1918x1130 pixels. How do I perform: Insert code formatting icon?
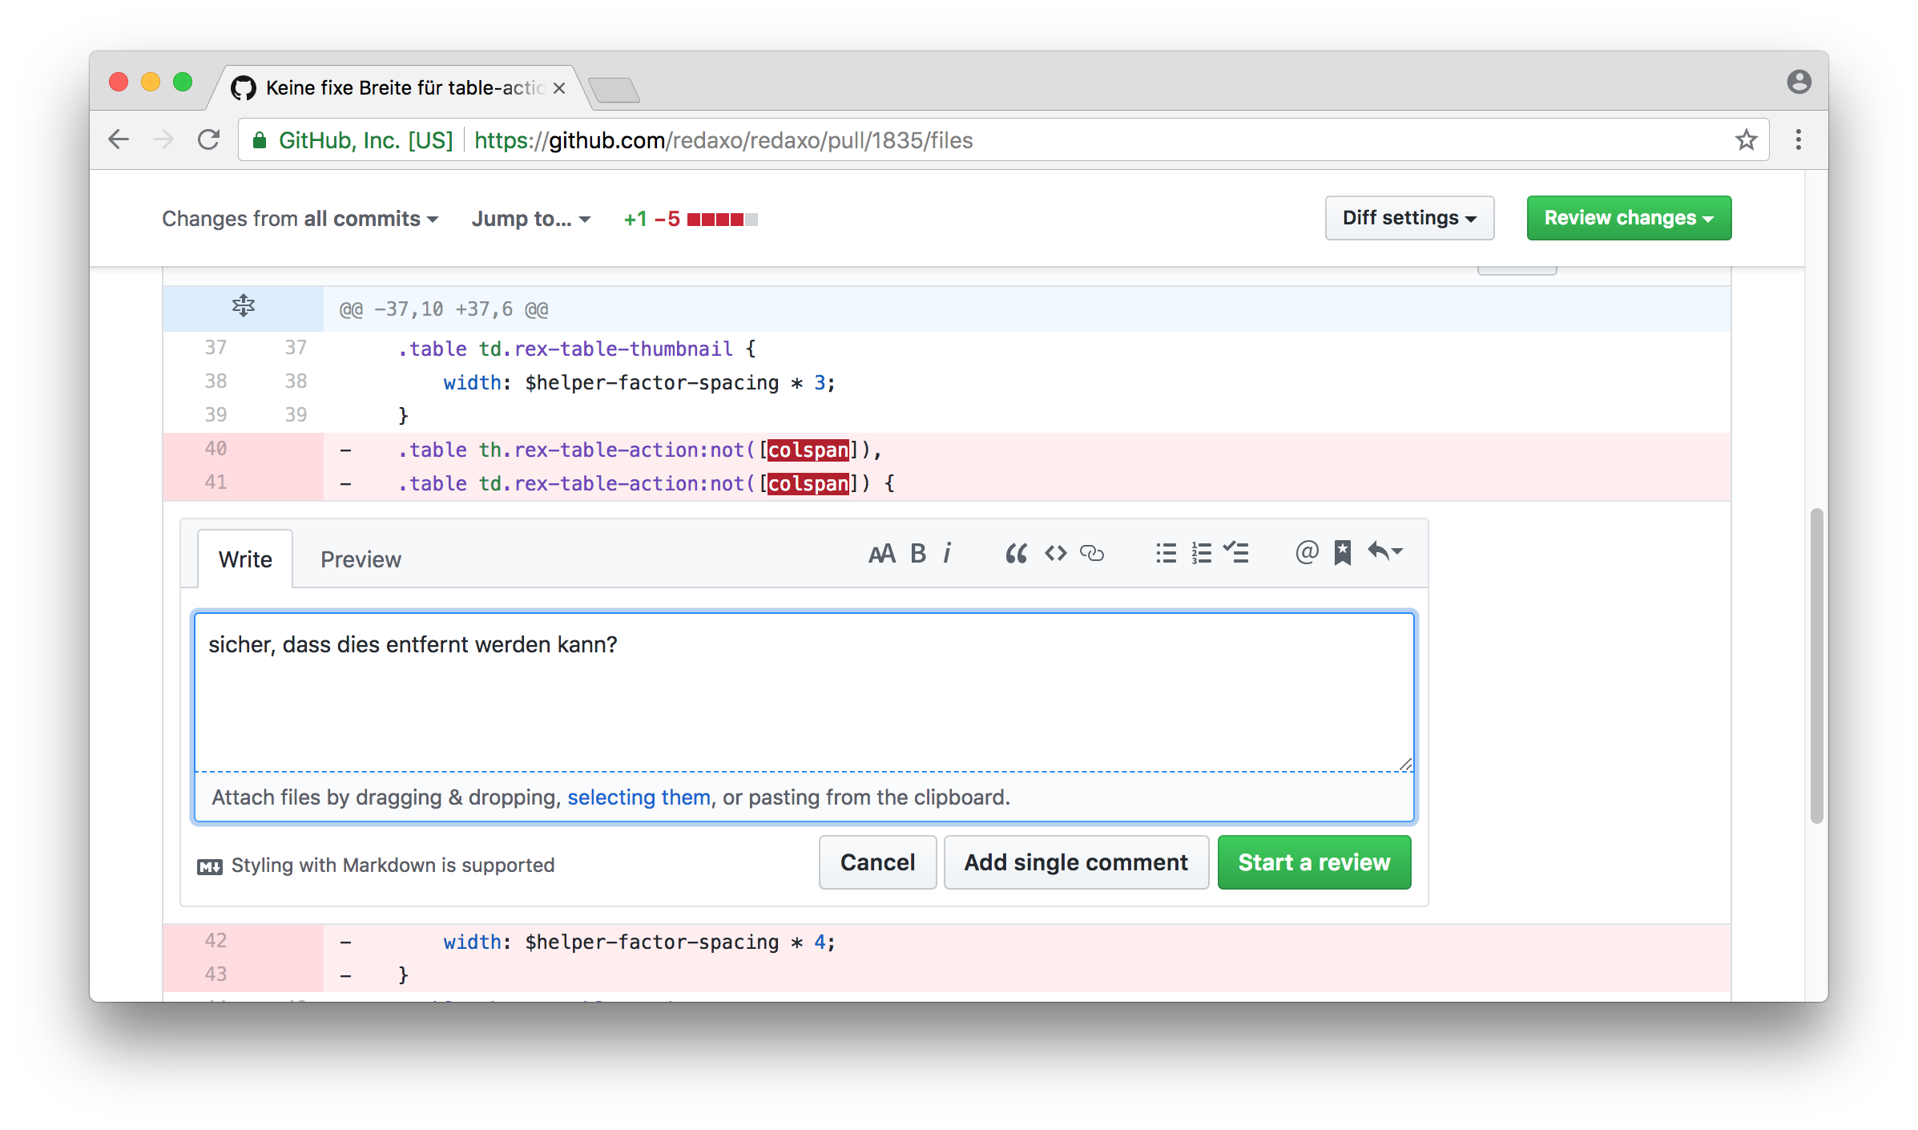point(1055,553)
